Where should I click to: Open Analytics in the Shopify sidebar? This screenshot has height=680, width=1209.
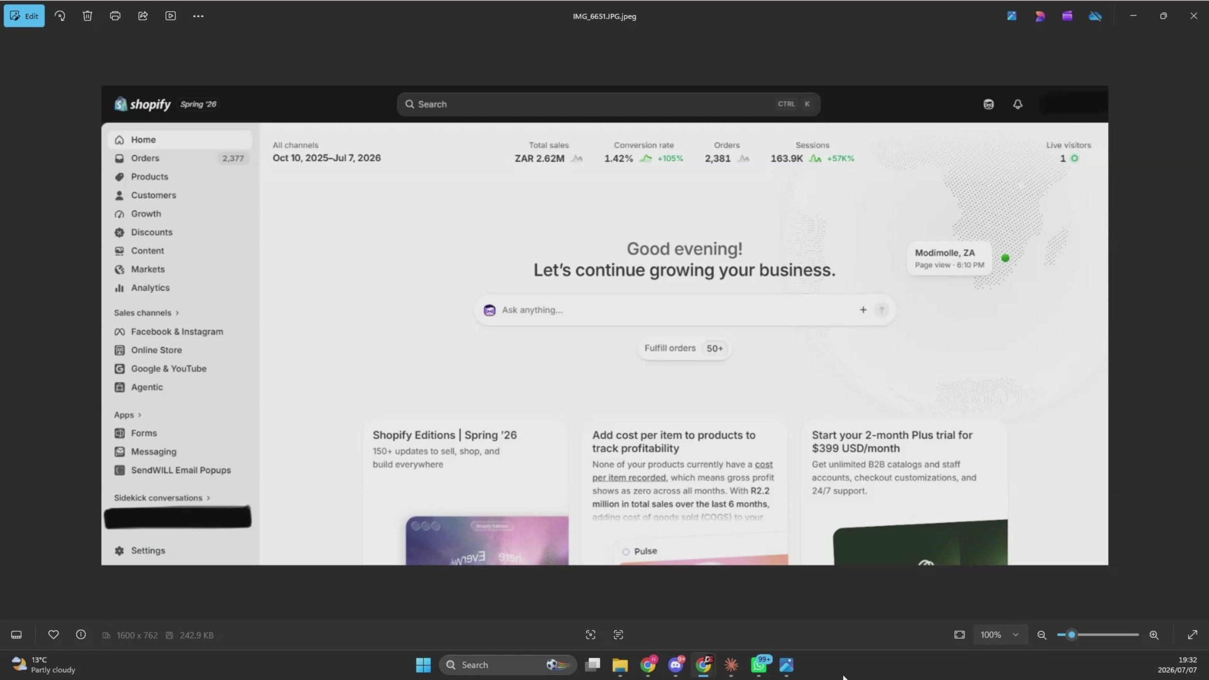tap(179, 288)
